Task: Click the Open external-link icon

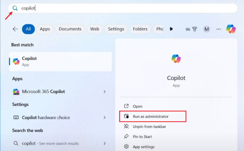Action: pos(126,106)
